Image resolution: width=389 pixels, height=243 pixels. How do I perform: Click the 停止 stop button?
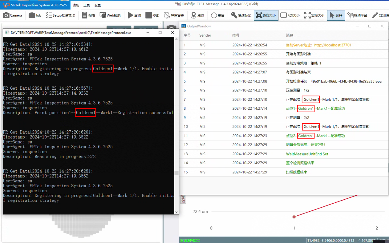(x=152, y=15)
